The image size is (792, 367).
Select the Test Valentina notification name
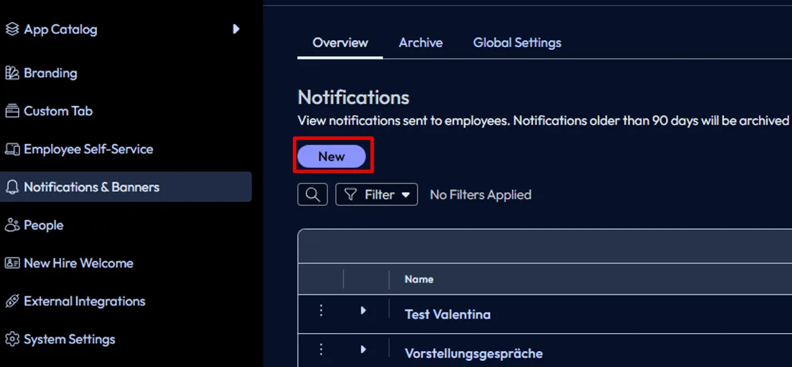pyautogui.click(x=447, y=314)
